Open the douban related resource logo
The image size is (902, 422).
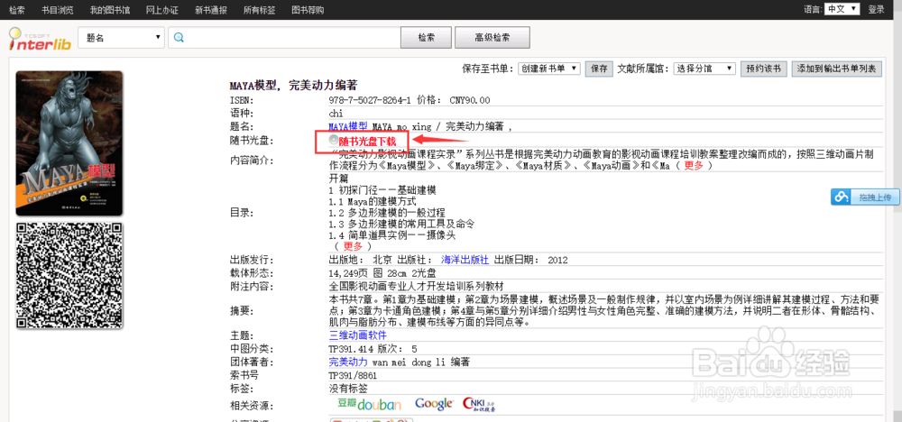369,404
